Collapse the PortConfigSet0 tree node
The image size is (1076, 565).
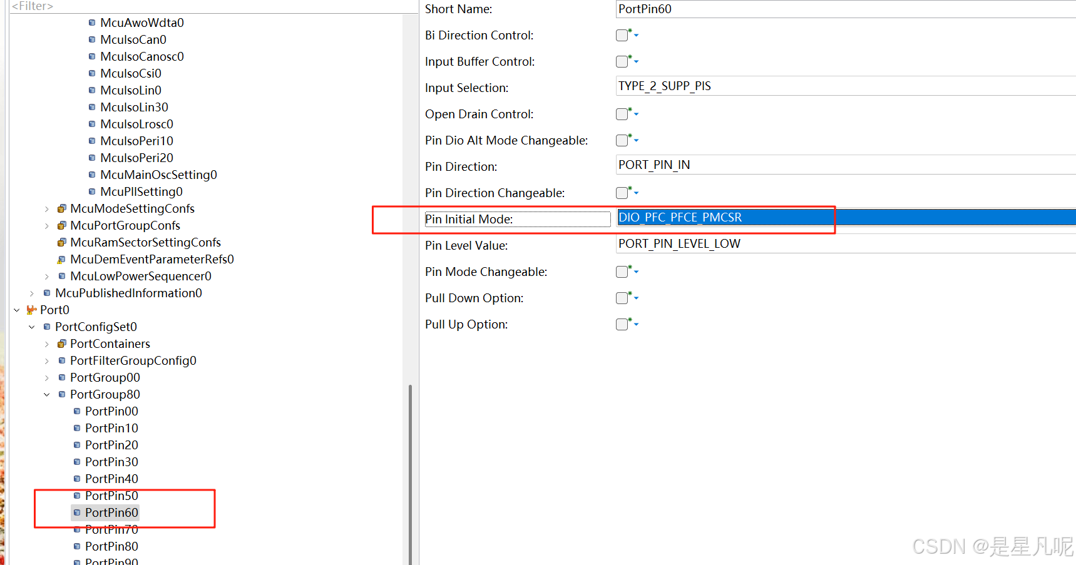click(x=32, y=327)
